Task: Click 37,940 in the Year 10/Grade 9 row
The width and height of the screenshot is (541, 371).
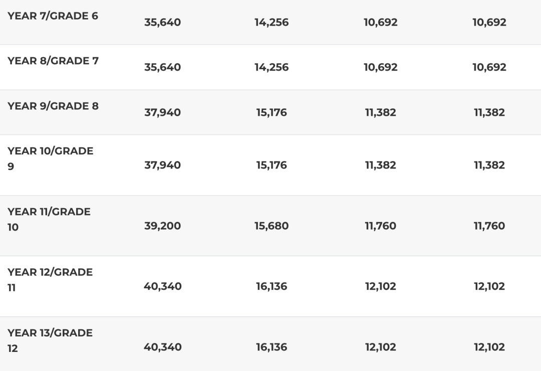Action: tap(162, 165)
